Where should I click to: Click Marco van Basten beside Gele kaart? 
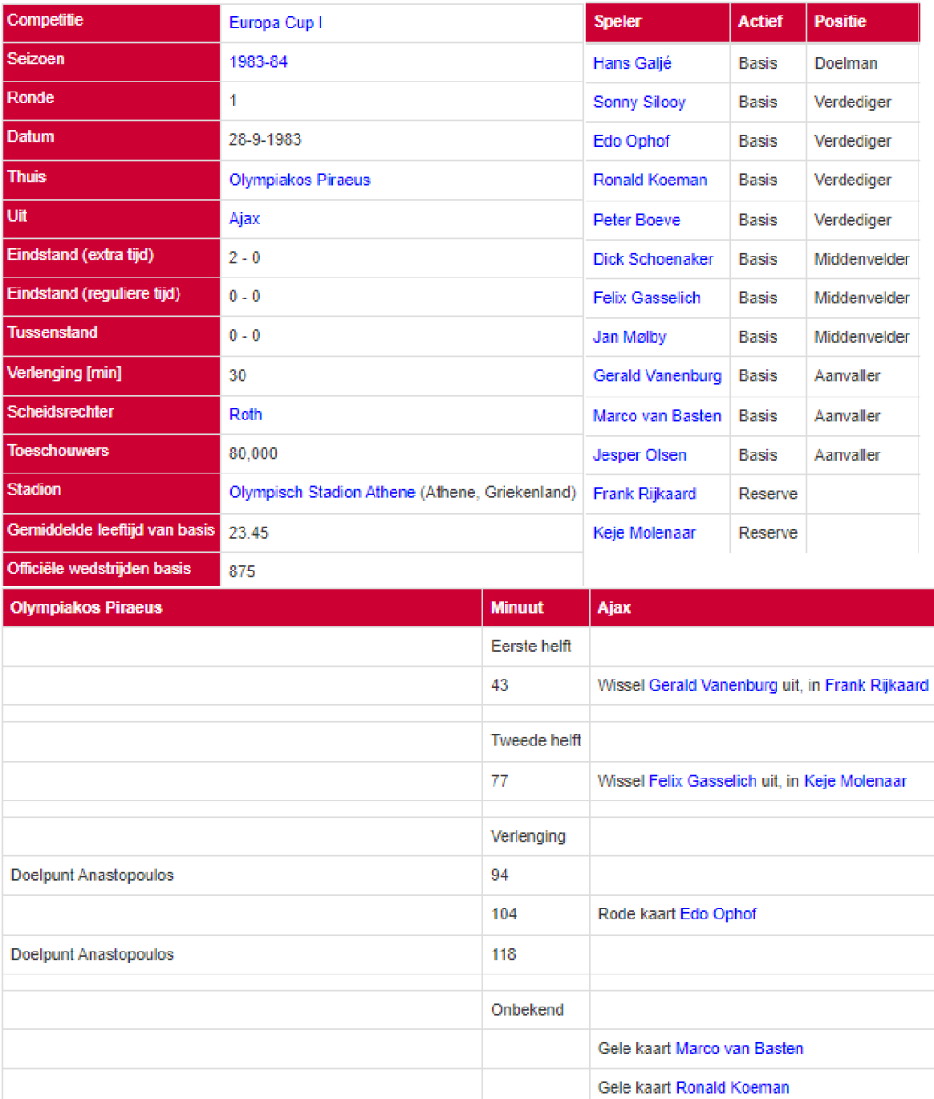point(739,1049)
